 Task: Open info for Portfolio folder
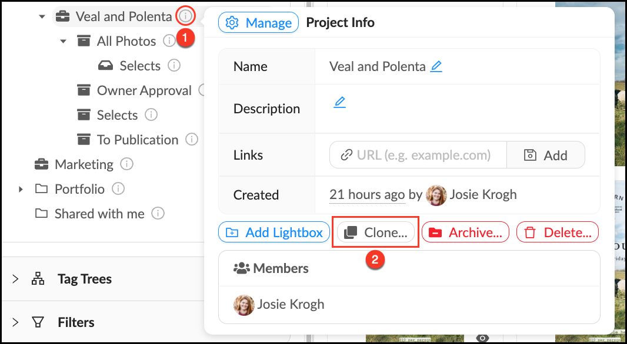coord(118,189)
